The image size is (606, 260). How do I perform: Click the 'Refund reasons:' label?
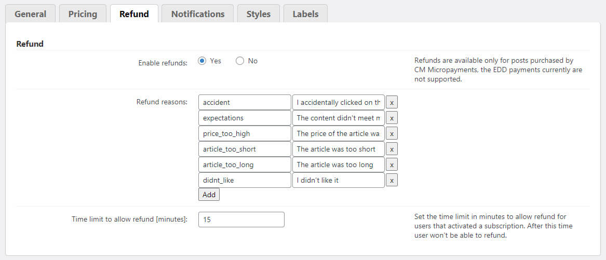[x=162, y=102]
